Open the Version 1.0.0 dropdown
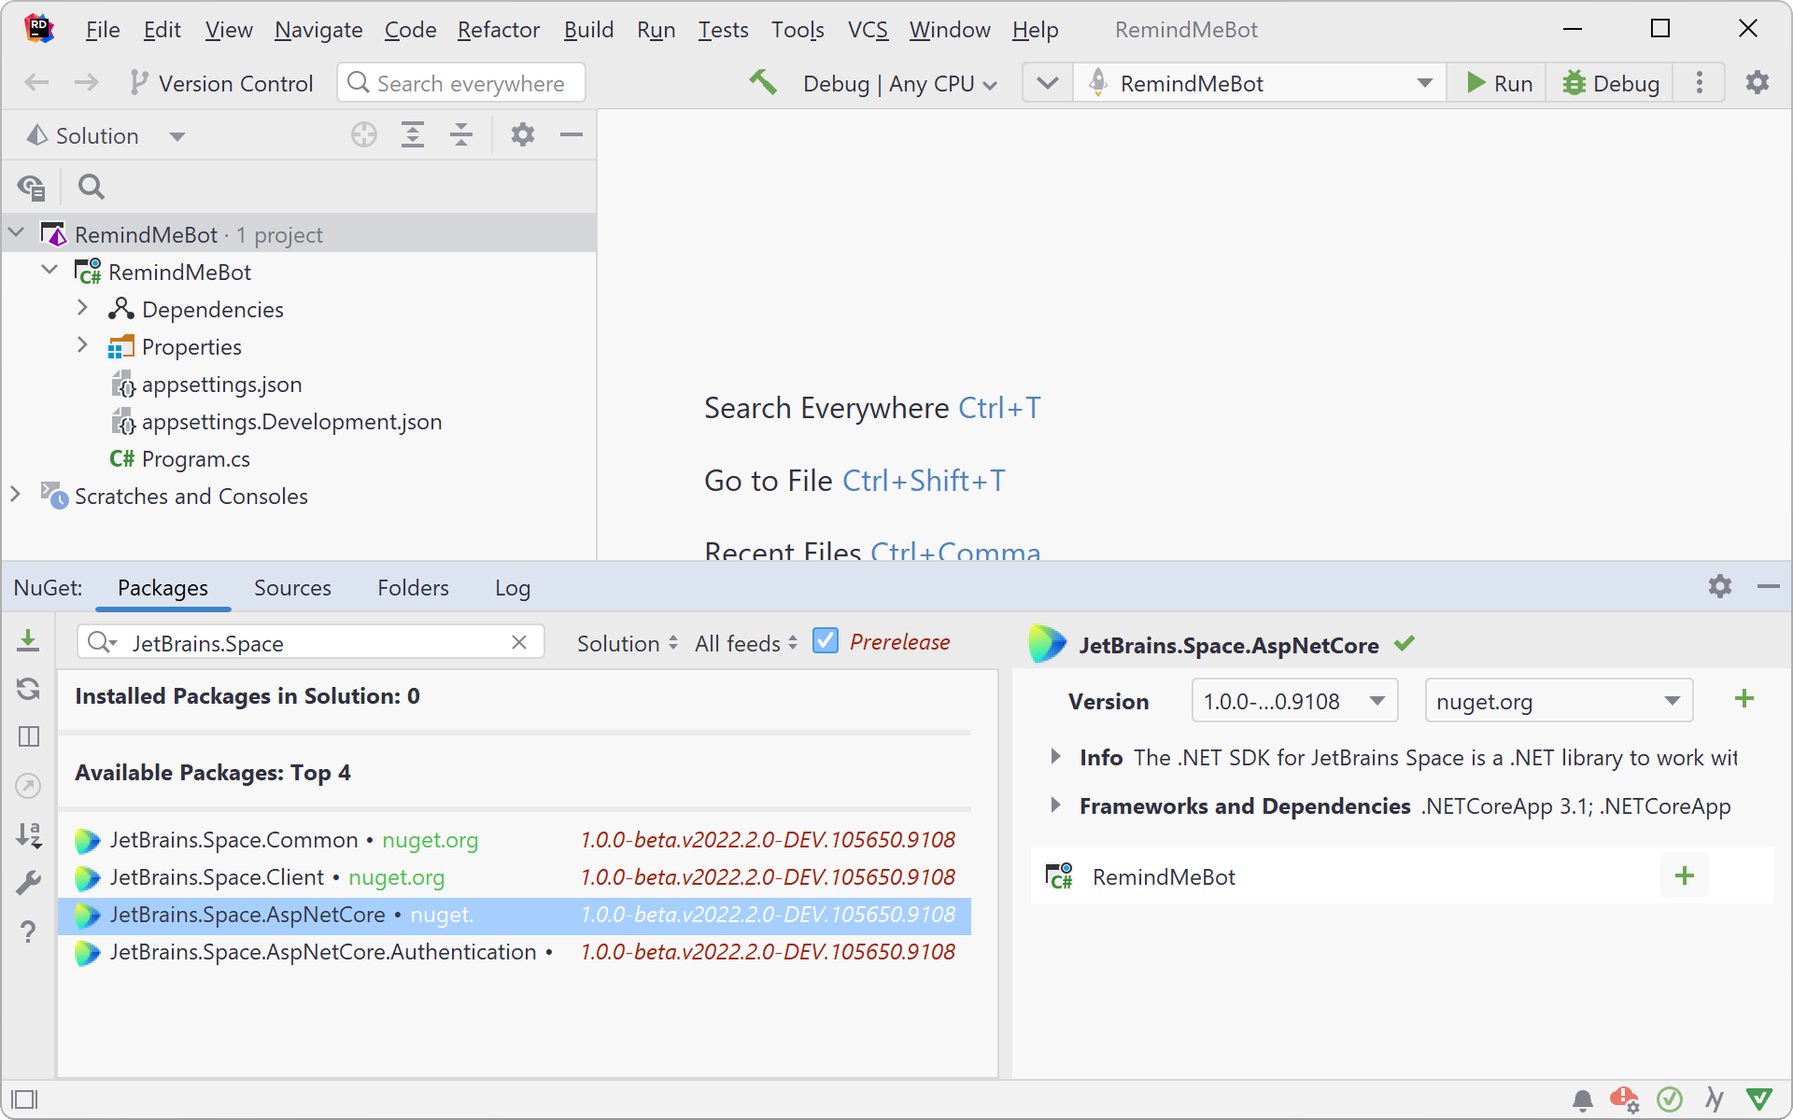This screenshot has width=1793, height=1120. 1294,701
